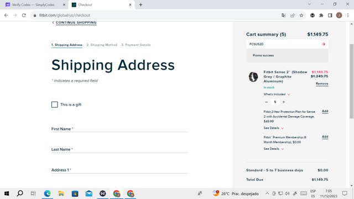
Task: Open the Chrome profile avatar
Action: coord(339,15)
